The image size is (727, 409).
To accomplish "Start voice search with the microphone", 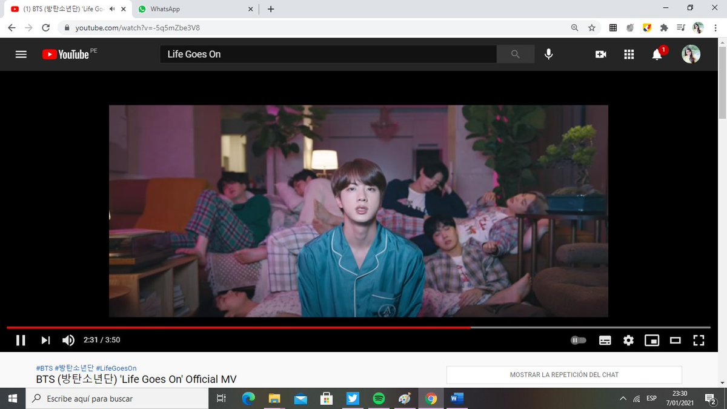I will coord(548,54).
